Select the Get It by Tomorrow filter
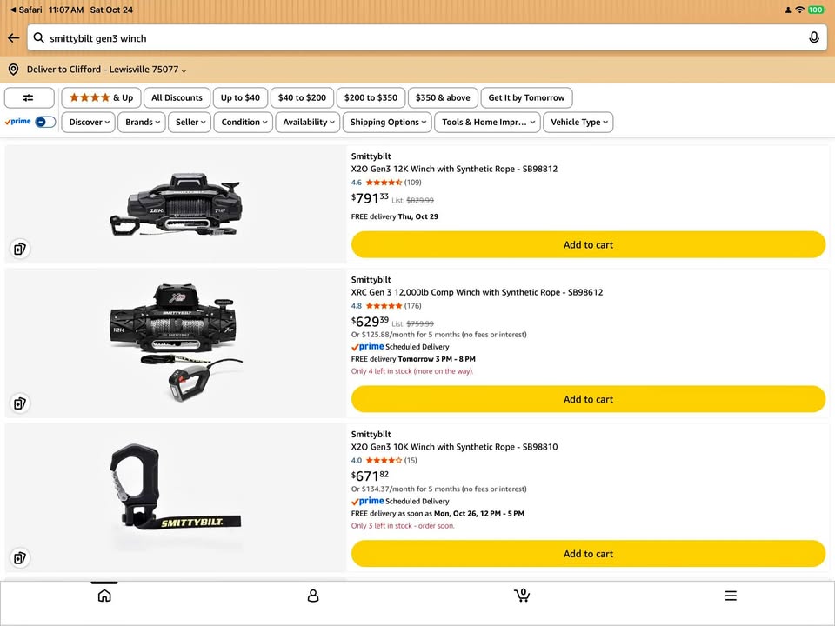Viewport: 835px width, 626px height. click(526, 98)
